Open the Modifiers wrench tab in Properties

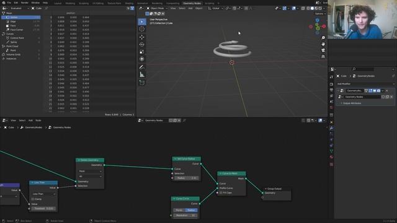click(331, 128)
